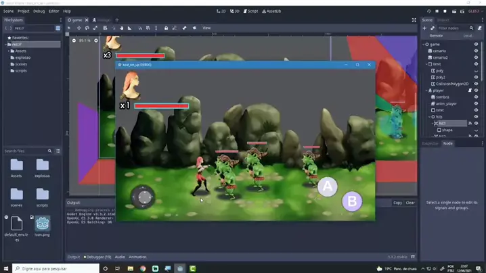Image resolution: width=486 pixels, height=273 pixels.
Task: Add a new node with plus
Action: [x=424, y=28]
